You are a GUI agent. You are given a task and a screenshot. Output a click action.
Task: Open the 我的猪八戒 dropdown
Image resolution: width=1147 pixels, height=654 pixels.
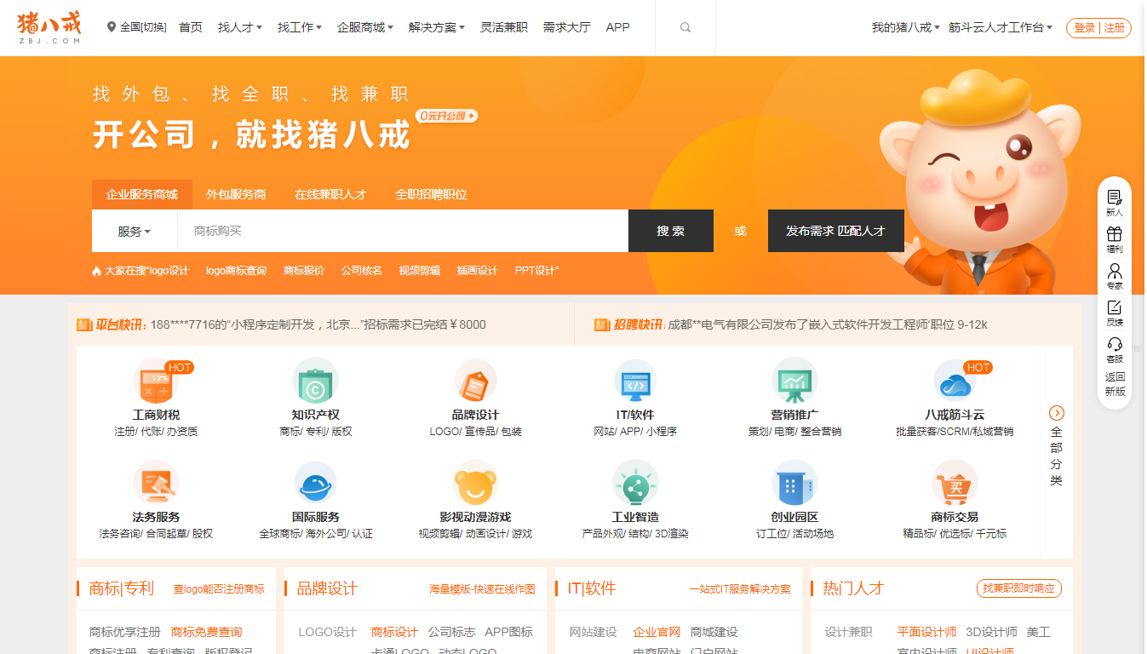point(898,26)
